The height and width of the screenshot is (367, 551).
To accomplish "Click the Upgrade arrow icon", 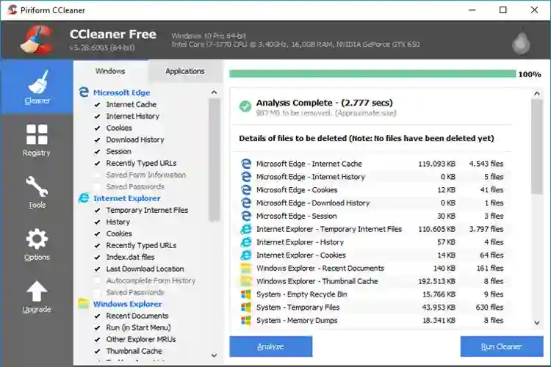I will pyautogui.click(x=37, y=291).
